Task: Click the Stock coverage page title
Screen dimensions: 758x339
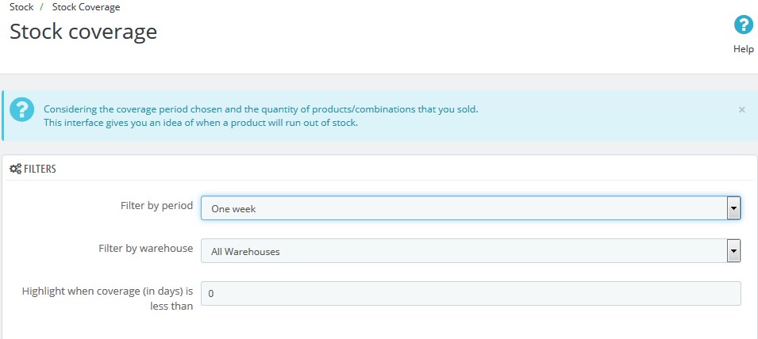Action: pyautogui.click(x=83, y=32)
